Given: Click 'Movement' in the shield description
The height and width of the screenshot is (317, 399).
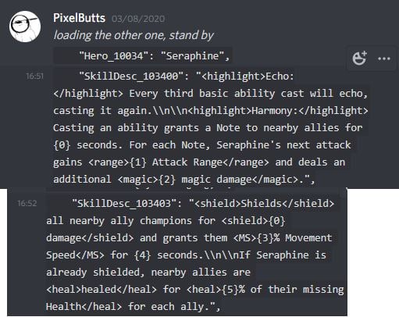Looking at the screenshot, I should click(308, 237).
